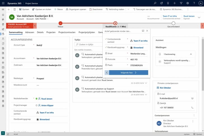Collapse the 1 herinnering notification

point(191,54)
